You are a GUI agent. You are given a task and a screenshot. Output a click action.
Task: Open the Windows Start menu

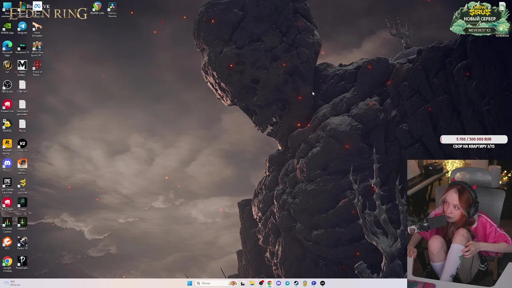[190, 283]
